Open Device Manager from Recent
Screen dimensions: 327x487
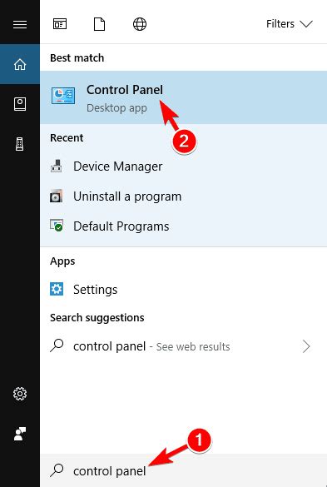pos(183,166)
